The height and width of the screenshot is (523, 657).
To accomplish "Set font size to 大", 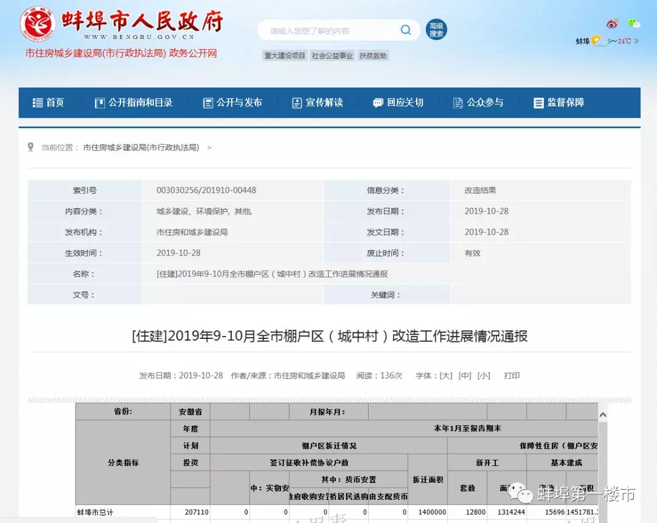I will pyautogui.click(x=446, y=375).
